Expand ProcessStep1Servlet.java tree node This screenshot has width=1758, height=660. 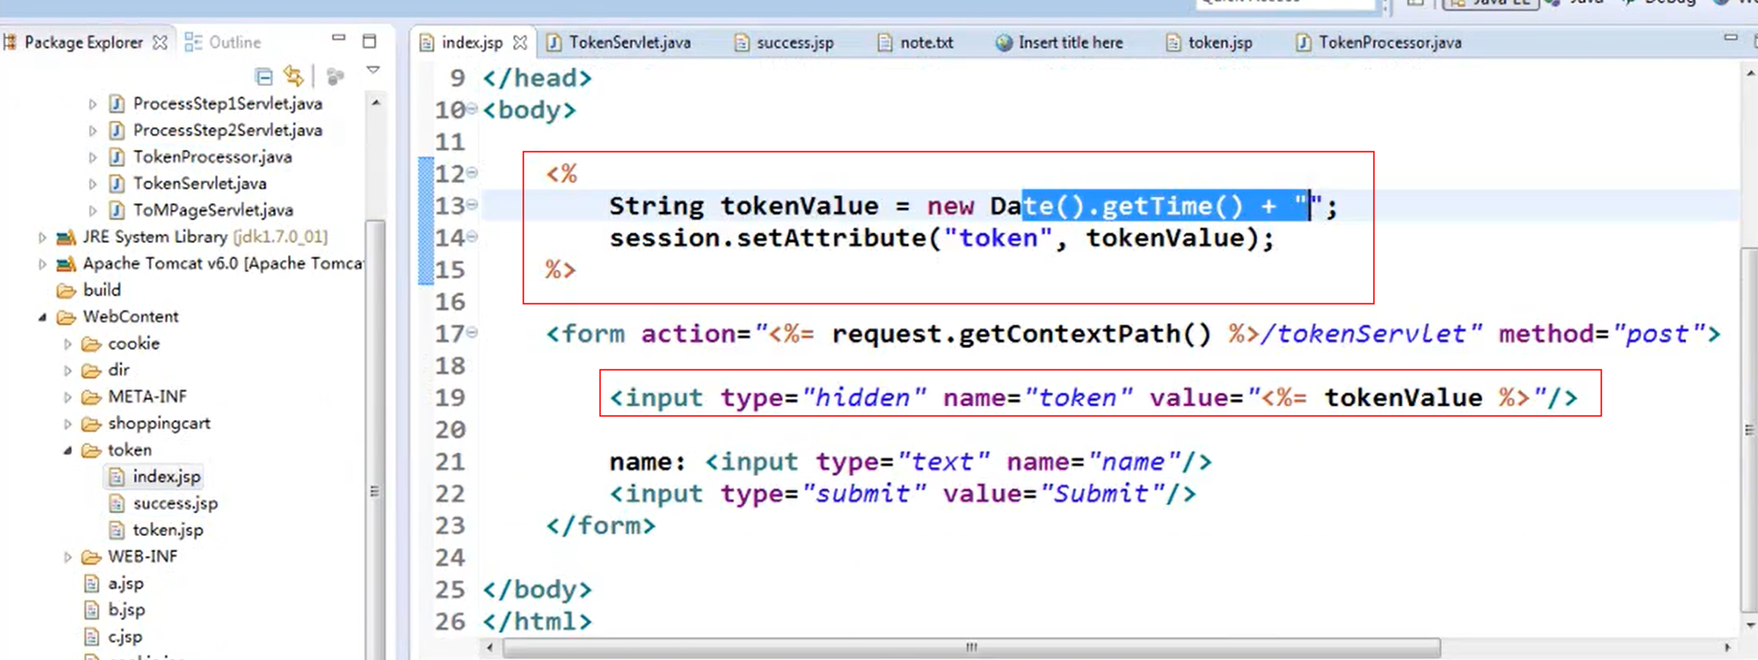point(92,104)
